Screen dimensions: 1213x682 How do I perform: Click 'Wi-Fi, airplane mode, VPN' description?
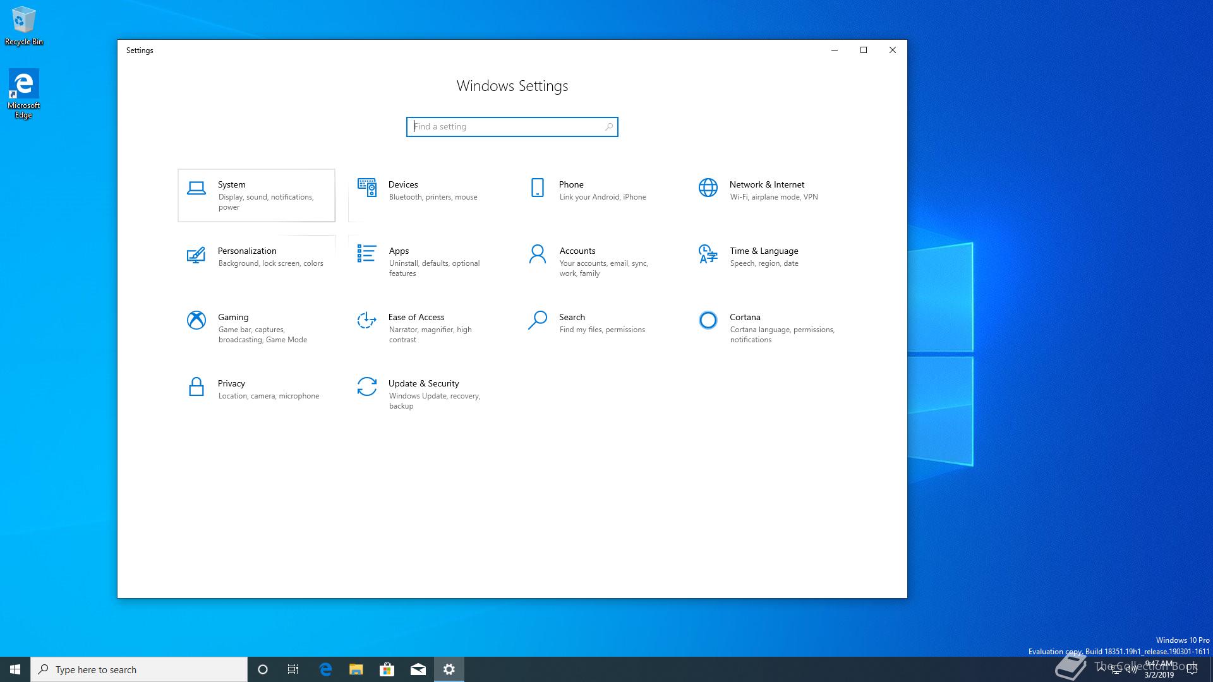pyautogui.click(x=774, y=197)
